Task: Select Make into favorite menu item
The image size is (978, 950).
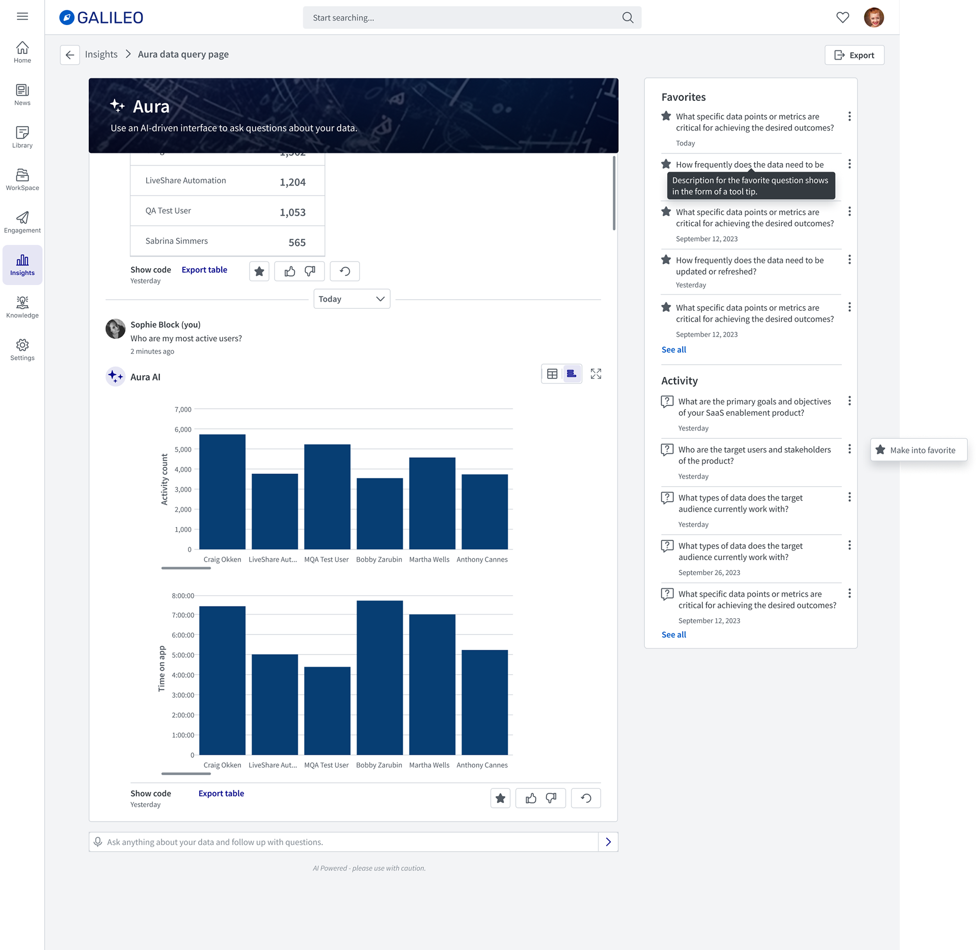Action: tap(918, 450)
